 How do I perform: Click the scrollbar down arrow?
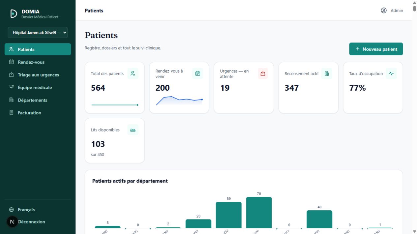pos(414,232)
